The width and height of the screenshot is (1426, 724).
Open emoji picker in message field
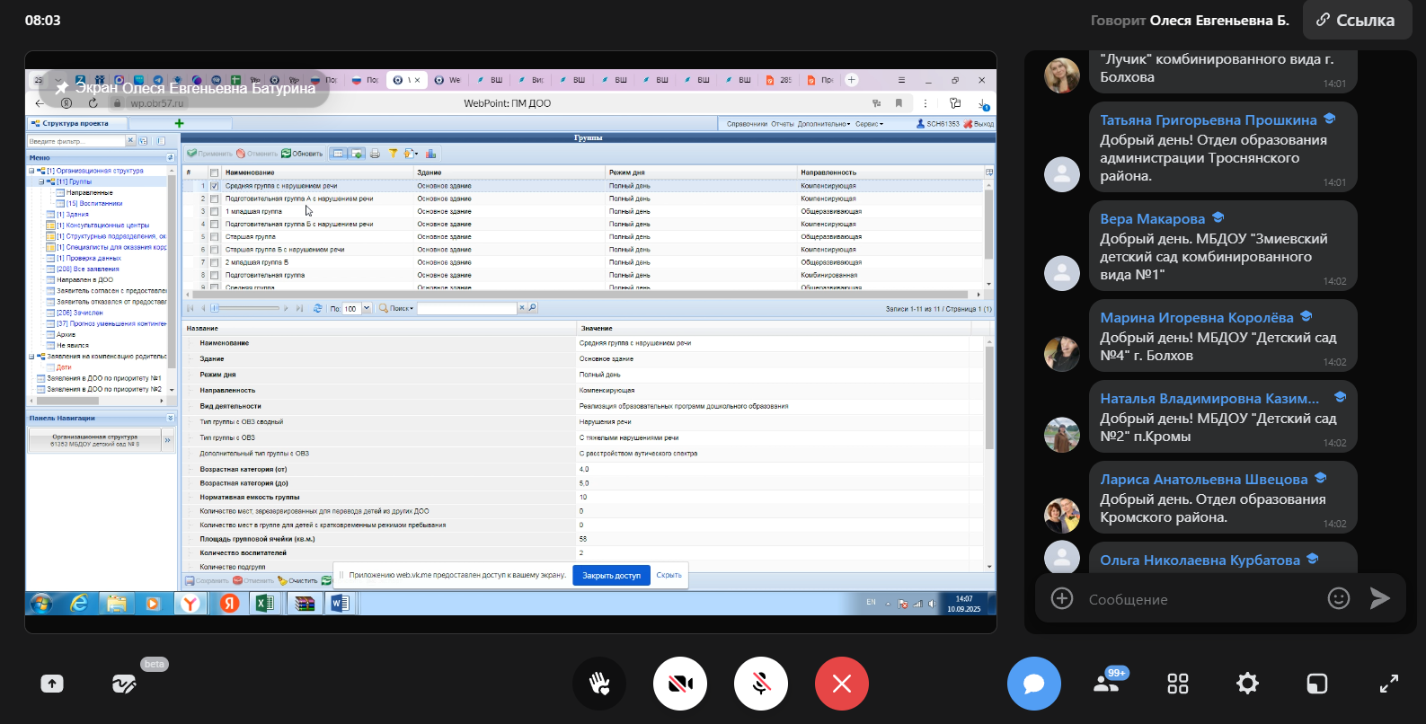pos(1338,598)
